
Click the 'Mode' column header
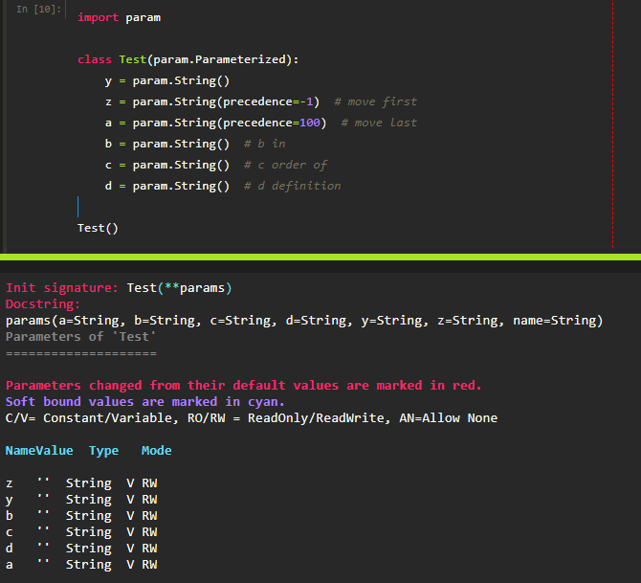[157, 451]
